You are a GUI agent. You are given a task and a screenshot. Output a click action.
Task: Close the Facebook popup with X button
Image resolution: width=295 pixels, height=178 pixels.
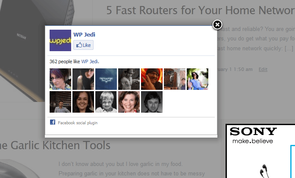[x=217, y=25]
